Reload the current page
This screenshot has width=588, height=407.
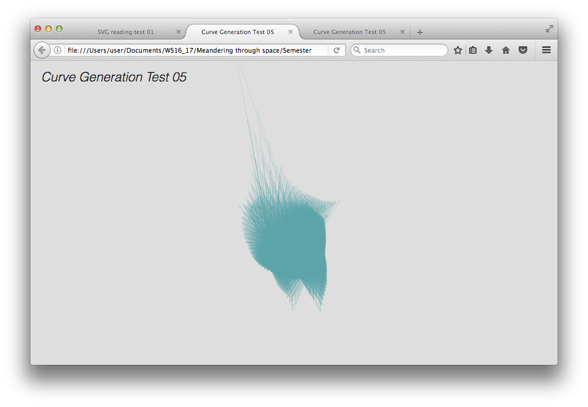[337, 50]
